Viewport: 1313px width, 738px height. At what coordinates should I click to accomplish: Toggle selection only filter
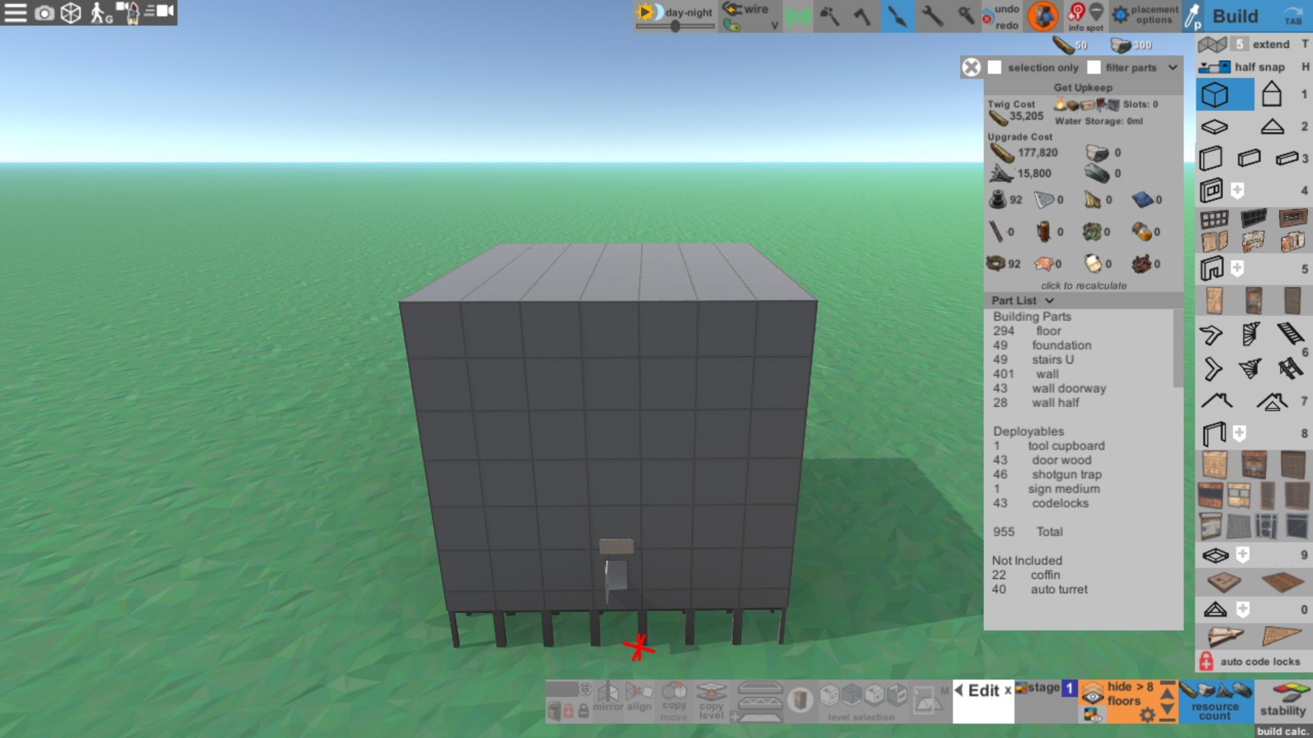tap(993, 67)
